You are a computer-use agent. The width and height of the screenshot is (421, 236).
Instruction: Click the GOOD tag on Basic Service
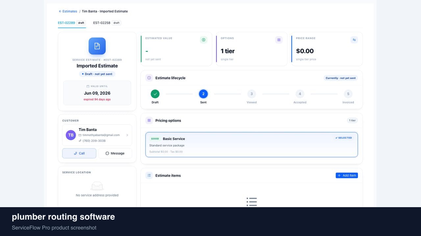pos(155,139)
